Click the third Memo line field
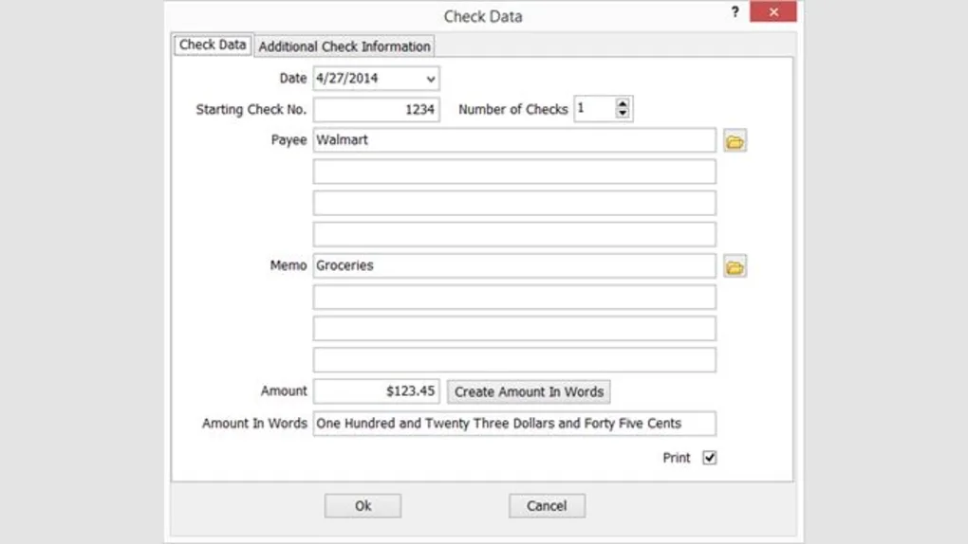This screenshot has width=968, height=544. [x=514, y=329]
